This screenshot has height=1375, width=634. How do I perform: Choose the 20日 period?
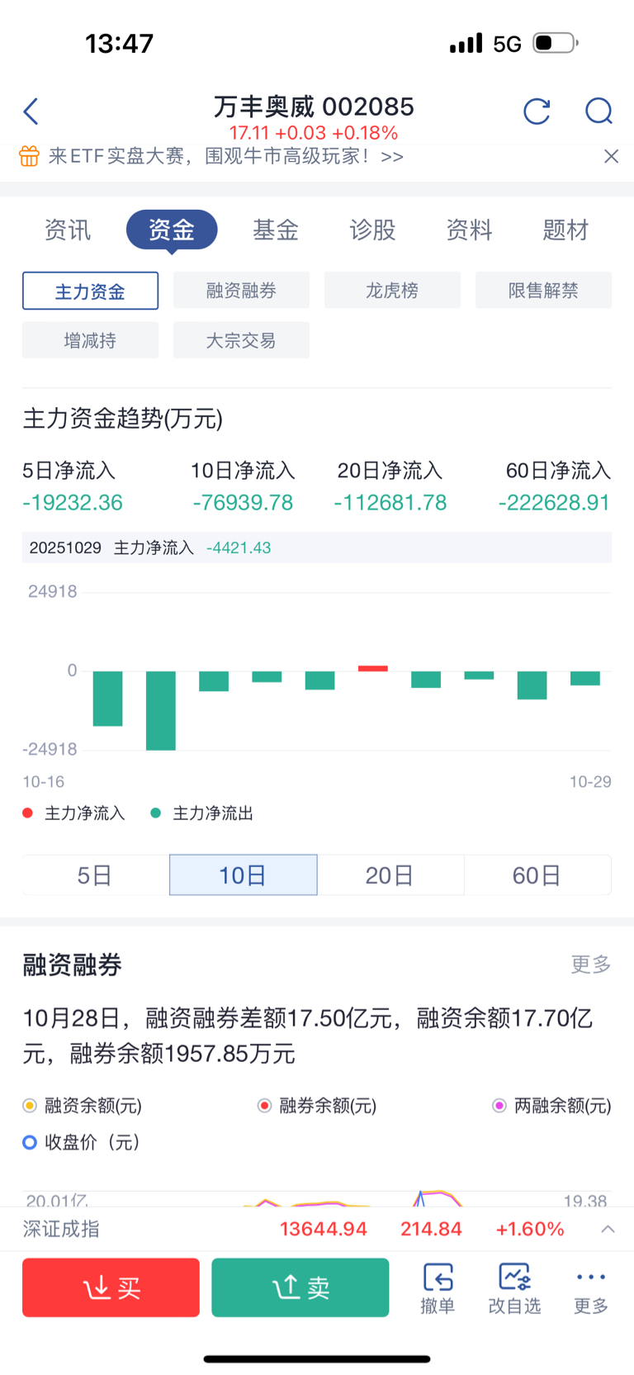(x=390, y=875)
